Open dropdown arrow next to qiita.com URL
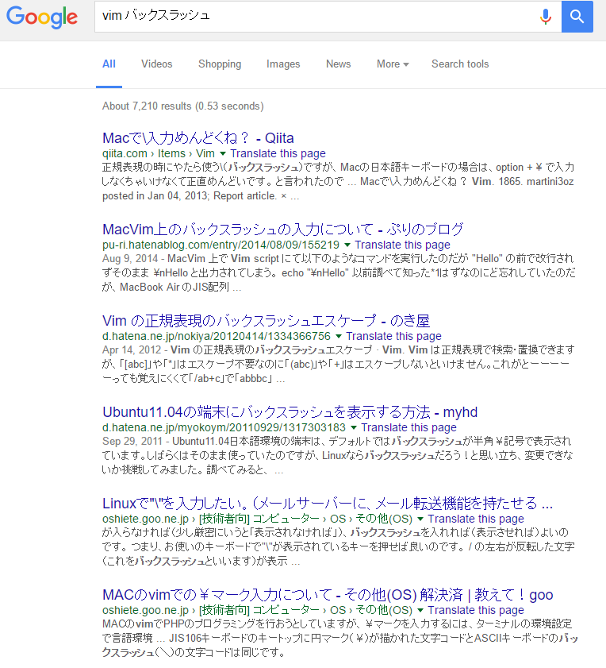The height and width of the screenshot is (668, 606). (223, 153)
